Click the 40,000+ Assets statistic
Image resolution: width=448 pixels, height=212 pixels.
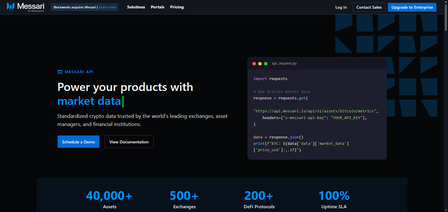click(109, 200)
